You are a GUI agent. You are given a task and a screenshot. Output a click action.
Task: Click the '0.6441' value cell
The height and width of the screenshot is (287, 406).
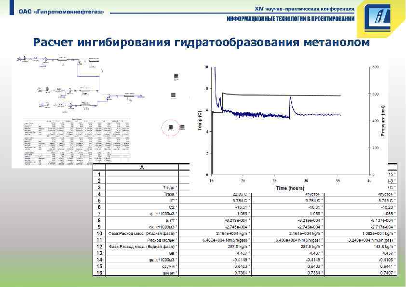(x=361, y=266)
